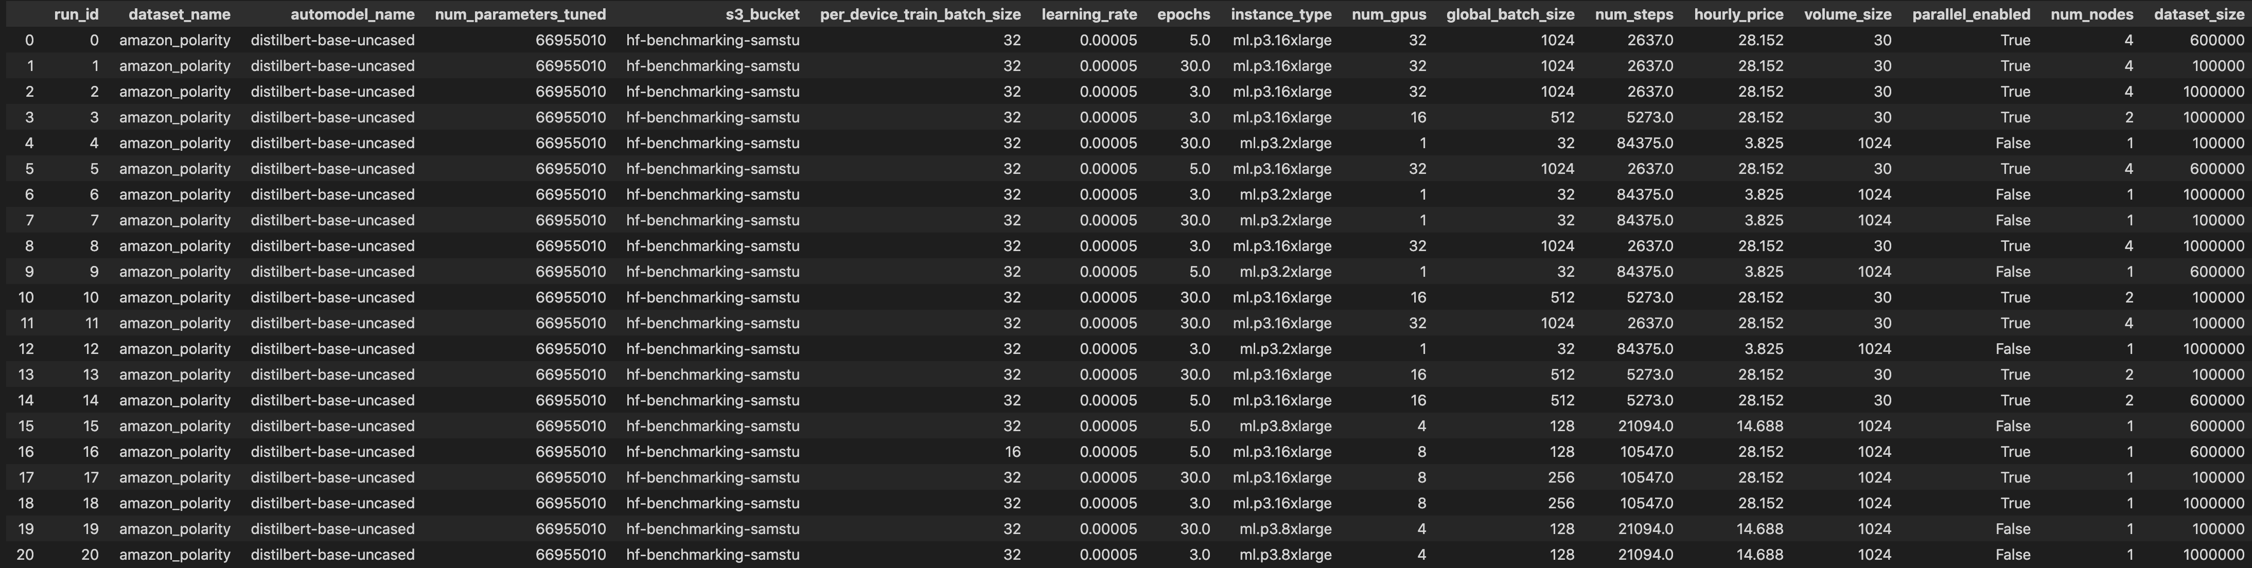
Task: Click the hf-benchmarking-samstu cell in row 10
Action: 712,297
